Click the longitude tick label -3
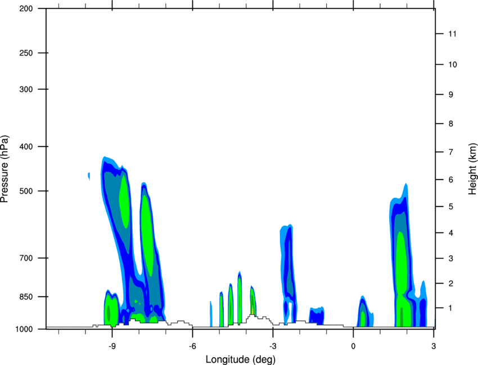 273,346
